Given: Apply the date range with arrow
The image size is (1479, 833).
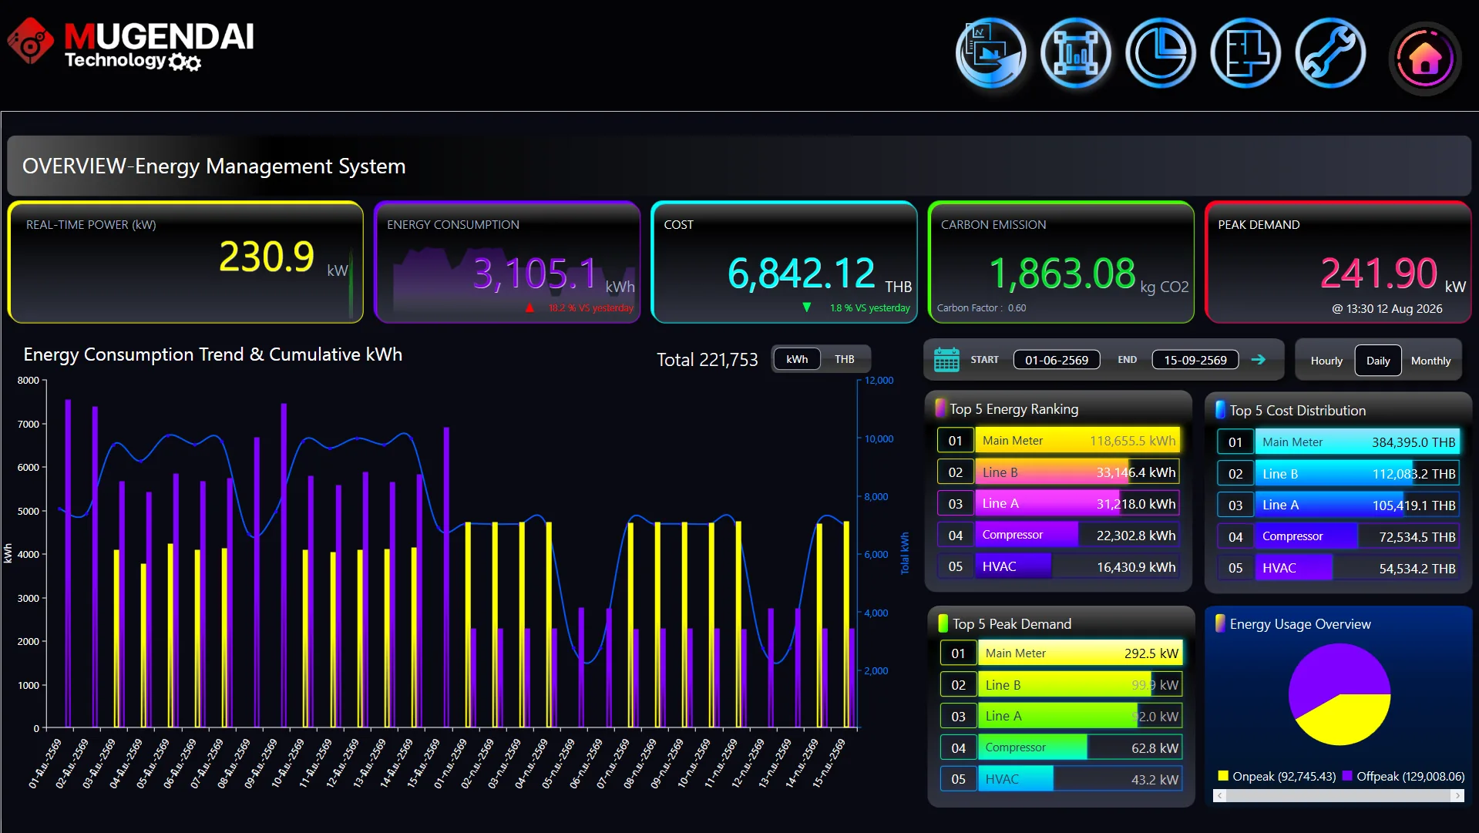Looking at the screenshot, I should 1258,360.
